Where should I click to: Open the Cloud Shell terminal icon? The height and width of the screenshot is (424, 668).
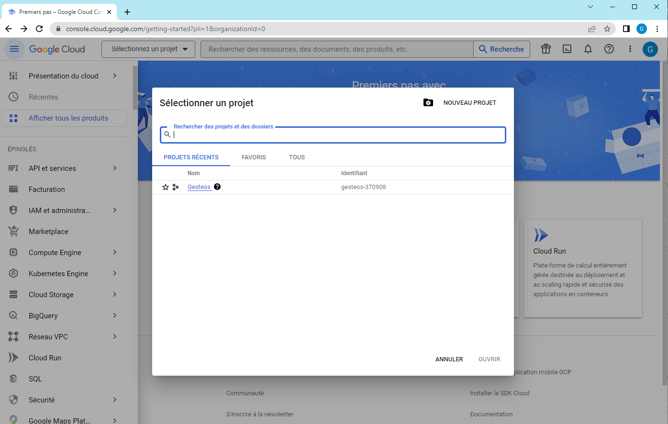point(567,49)
